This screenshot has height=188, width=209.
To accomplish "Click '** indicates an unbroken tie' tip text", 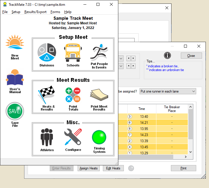I will coord(165,70).
